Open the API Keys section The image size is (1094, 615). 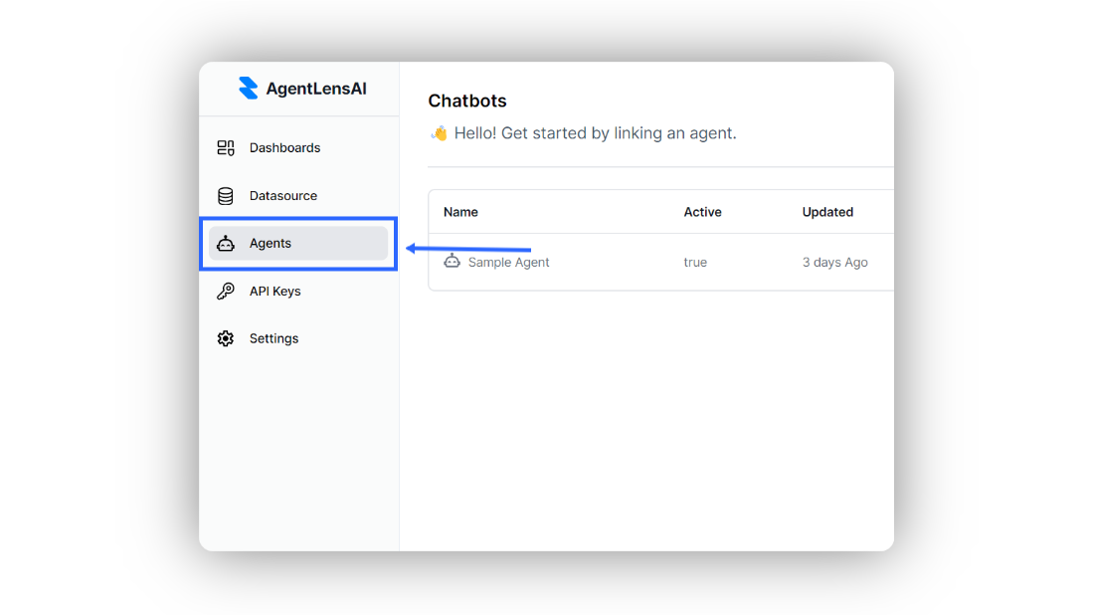tap(274, 292)
